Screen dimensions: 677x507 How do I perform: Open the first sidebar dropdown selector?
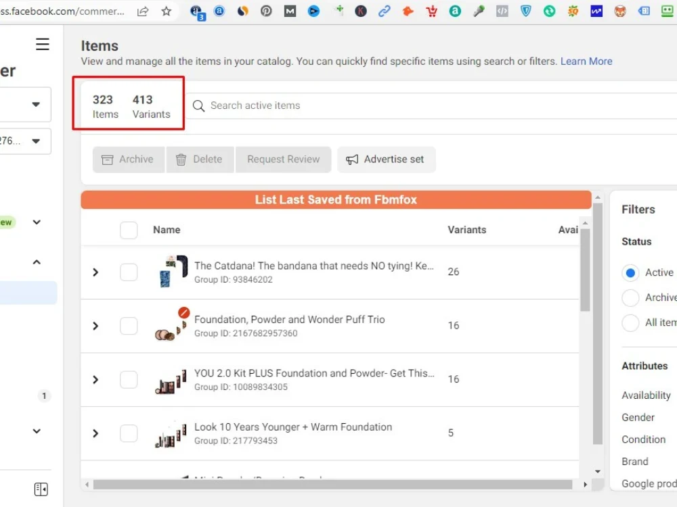(x=26, y=104)
